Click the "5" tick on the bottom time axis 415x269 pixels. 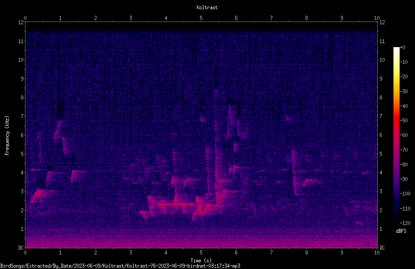pyautogui.click(x=201, y=253)
